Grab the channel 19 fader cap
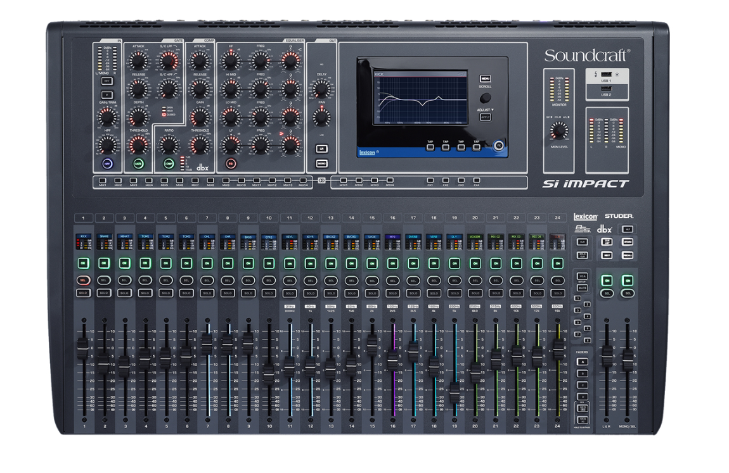Screen dimensions: 729x473 point(455,392)
